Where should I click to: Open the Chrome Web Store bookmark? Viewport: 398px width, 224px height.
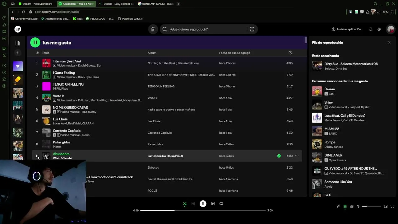pos(24,19)
